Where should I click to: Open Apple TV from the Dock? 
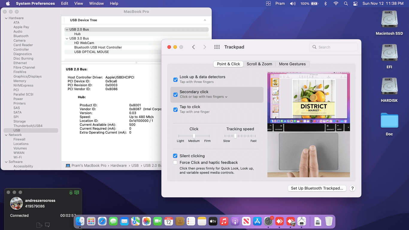[213, 221]
